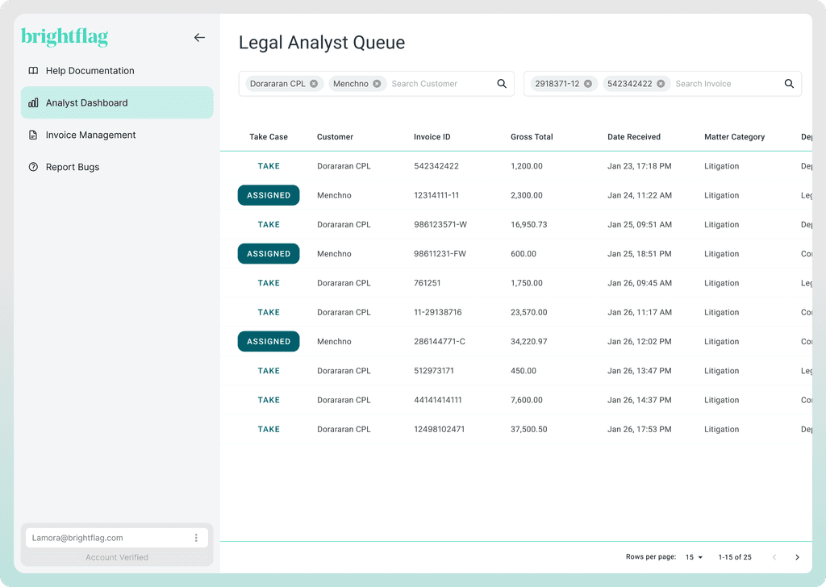Remove the 542342422 invoice filter chip
The image size is (826, 587).
pos(661,84)
